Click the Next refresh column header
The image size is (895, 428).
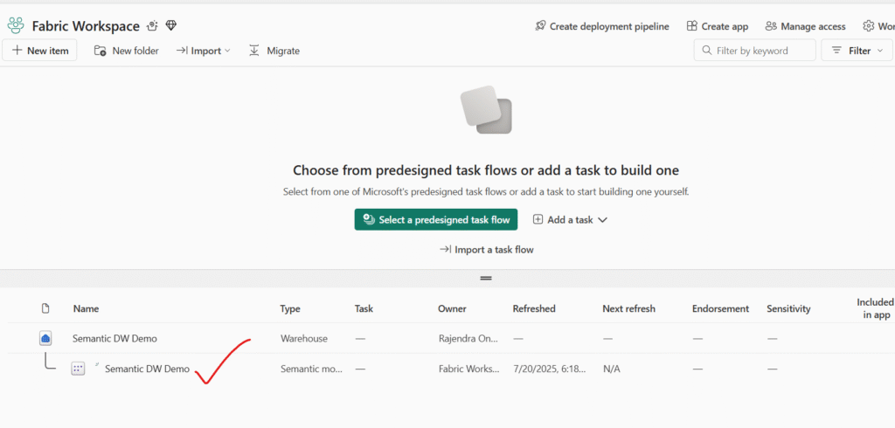tap(628, 308)
